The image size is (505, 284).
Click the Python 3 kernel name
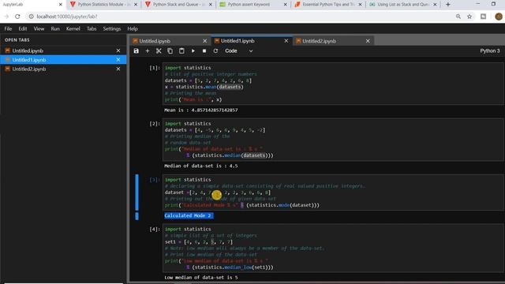(490, 50)
